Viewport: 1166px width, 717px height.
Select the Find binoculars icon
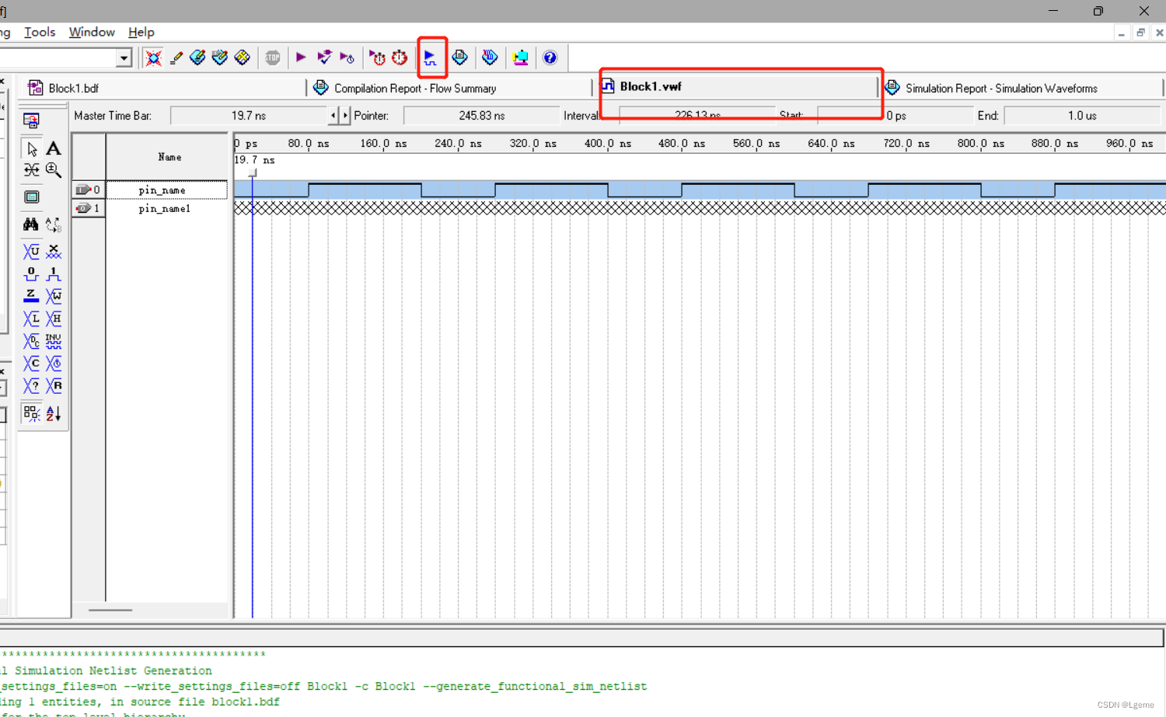[x=31, y=224]
